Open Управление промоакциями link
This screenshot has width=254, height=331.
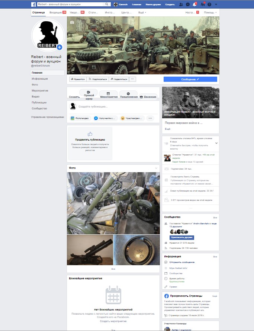pyautogui.click(x=48, y=117)
